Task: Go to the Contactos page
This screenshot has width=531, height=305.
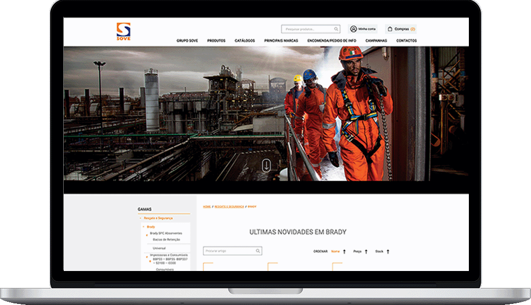Action: coord(406,41)
